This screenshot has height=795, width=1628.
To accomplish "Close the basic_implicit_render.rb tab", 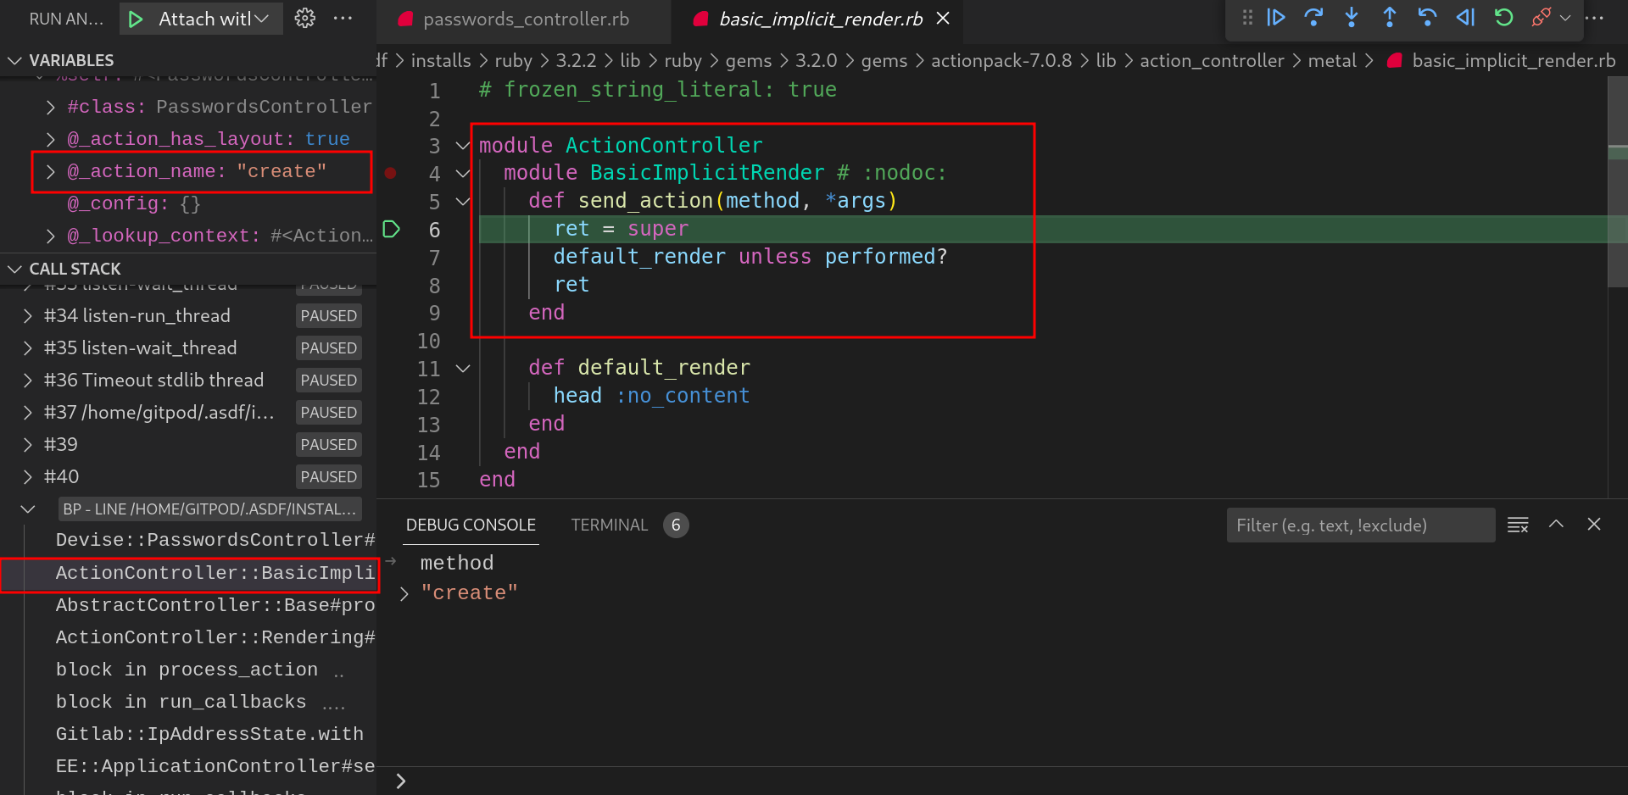I will (x=943, y=19).
